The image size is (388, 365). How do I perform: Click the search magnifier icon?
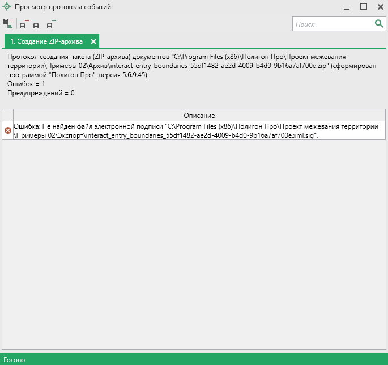tap(379, 23)
